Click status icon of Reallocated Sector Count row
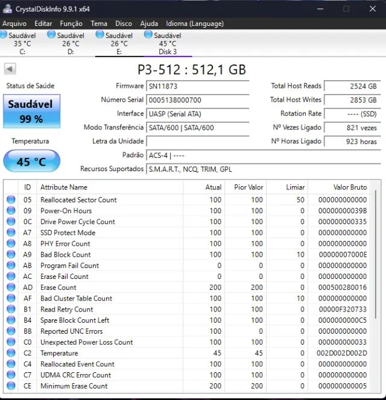Viewport: 386px width, 400px height. [x=11, y=199]
